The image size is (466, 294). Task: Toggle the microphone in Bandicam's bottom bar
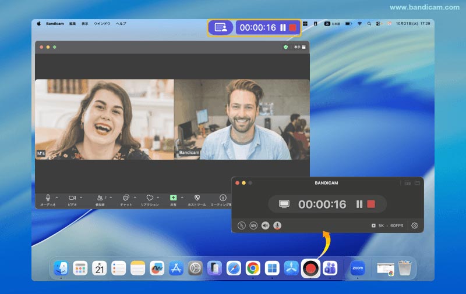click(277, 225)
